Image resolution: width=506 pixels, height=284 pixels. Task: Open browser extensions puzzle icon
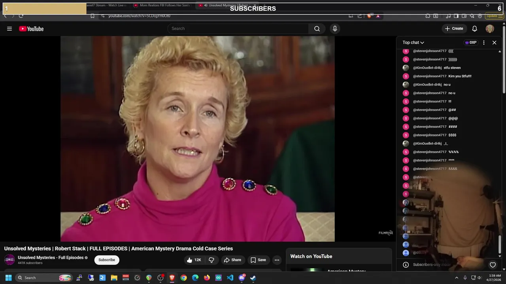(428, 16)
